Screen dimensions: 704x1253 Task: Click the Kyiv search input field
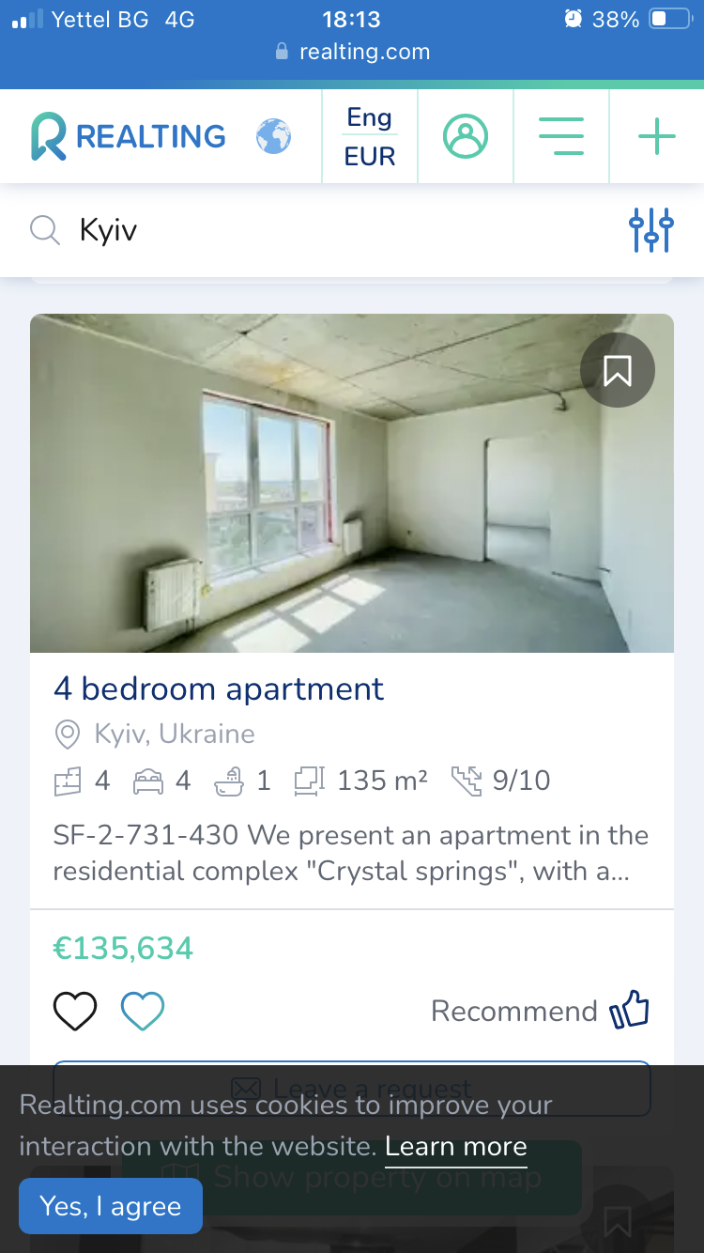329,230
